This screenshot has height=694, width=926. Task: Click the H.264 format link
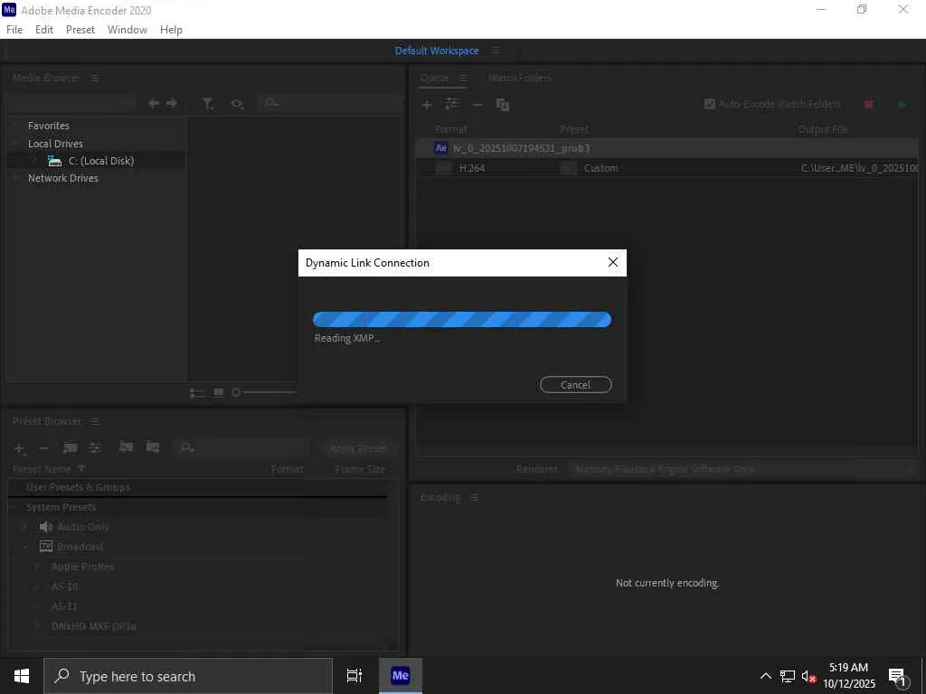[472, 168]
